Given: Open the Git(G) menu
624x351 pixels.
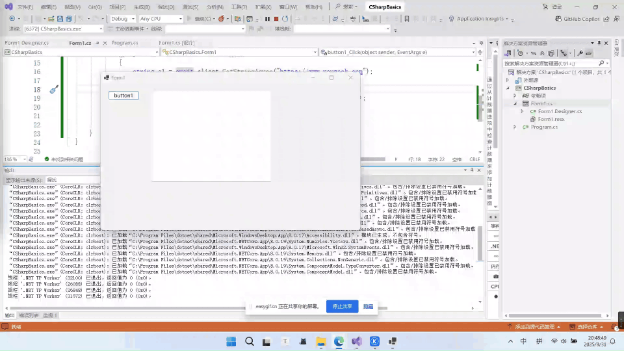Looking at the screenshot, I should tap(95, 7).
